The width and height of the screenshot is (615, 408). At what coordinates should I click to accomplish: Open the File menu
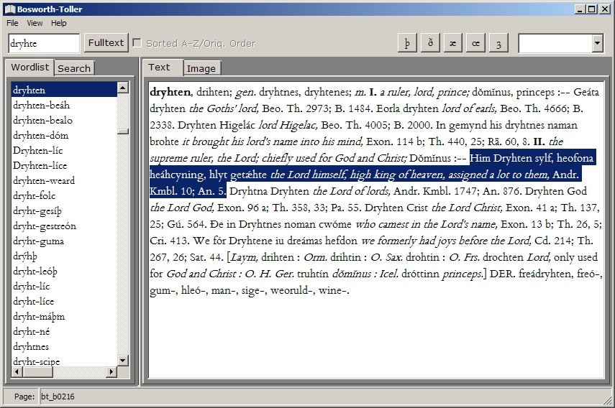click(x=12, y=23)
